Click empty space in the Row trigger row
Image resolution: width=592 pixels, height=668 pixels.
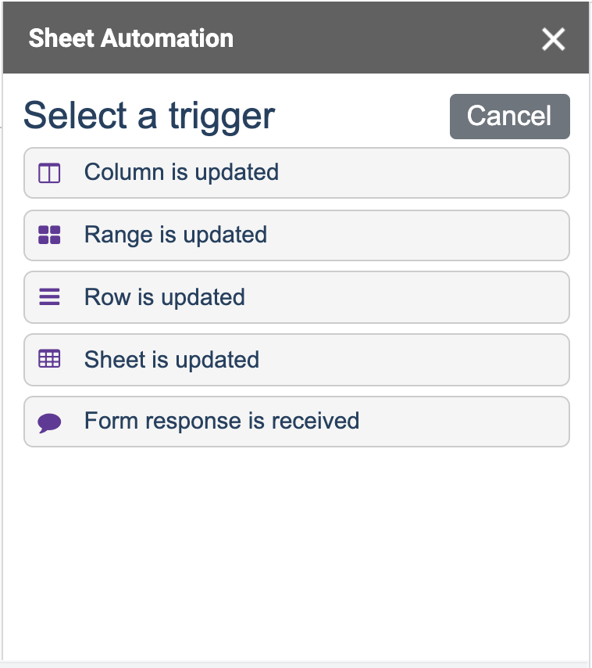pos(426,297)
